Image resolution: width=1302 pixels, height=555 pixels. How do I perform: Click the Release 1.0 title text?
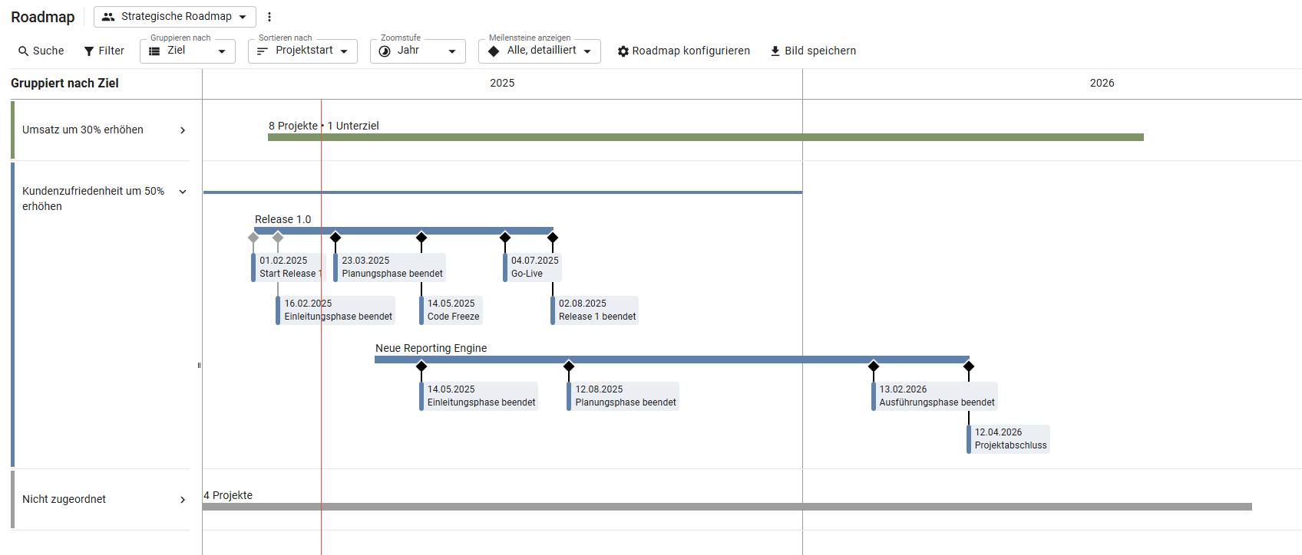283,219
